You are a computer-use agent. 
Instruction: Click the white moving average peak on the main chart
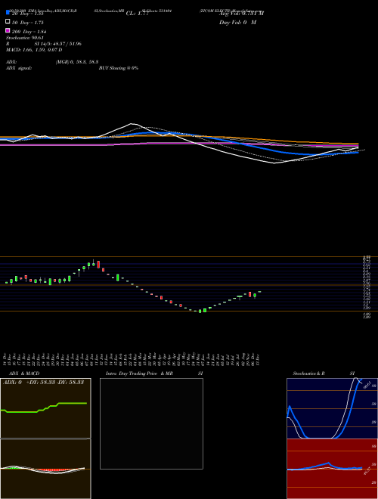(x=132, y=124)
